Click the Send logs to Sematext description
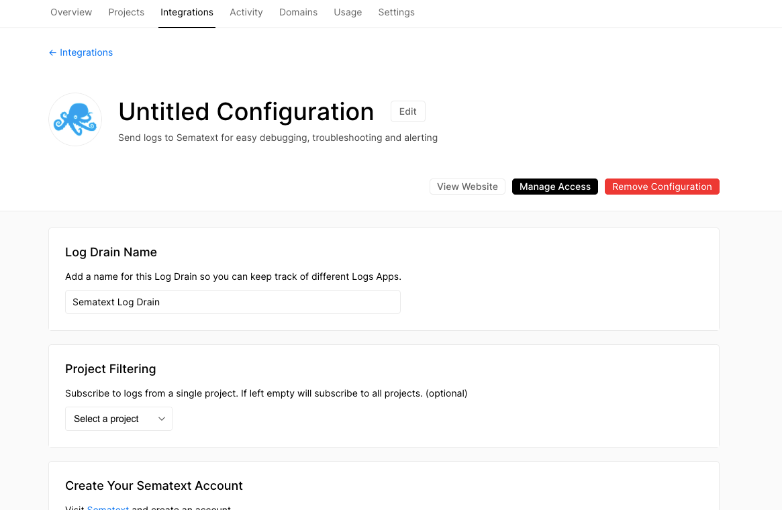Screen dimensions: 782x510 pos(278,138)
